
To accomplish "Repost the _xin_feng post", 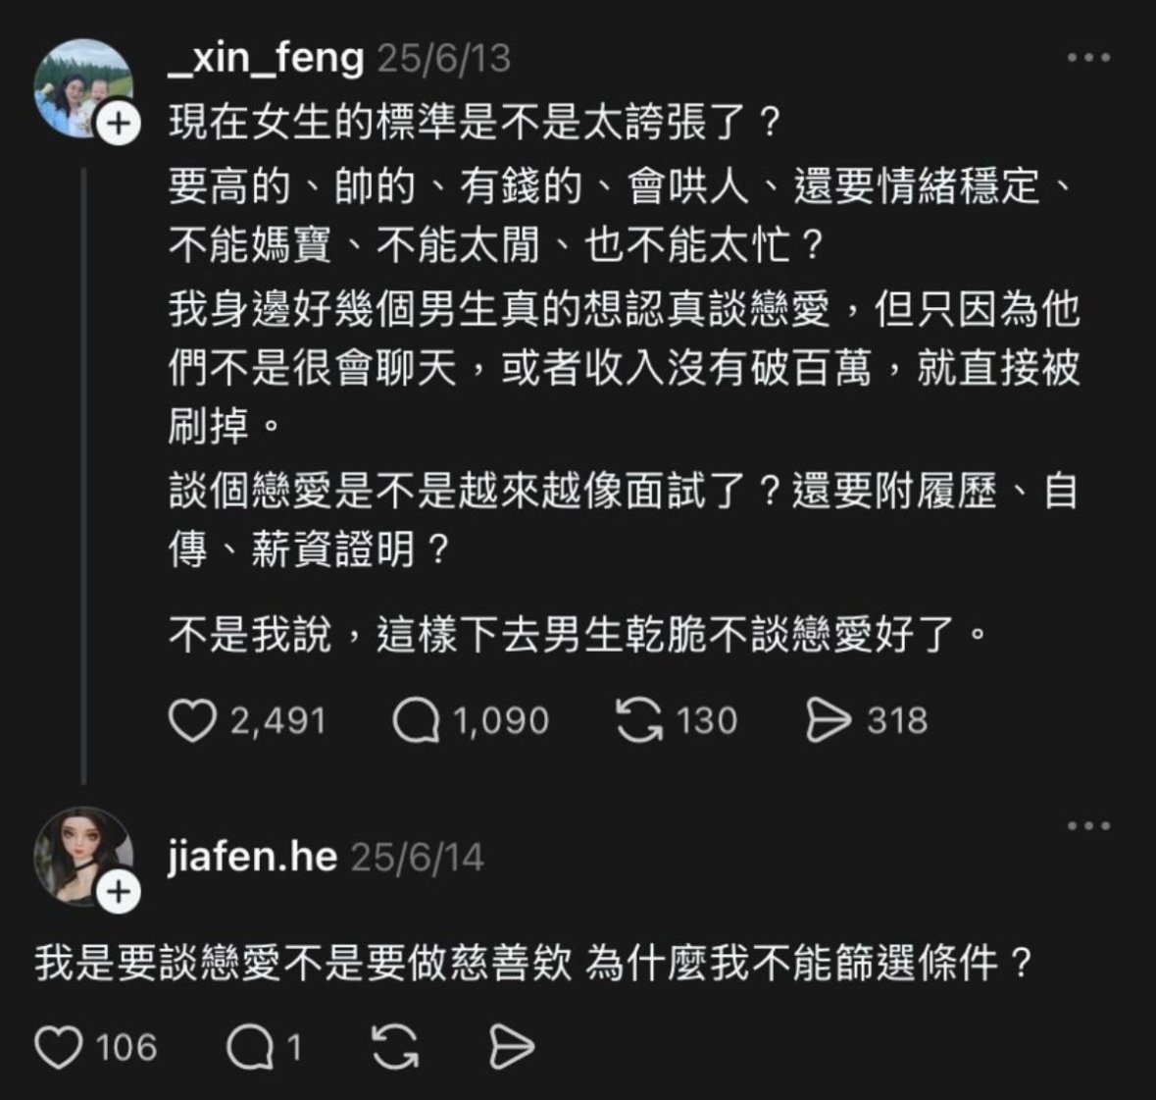I will 638,721.
